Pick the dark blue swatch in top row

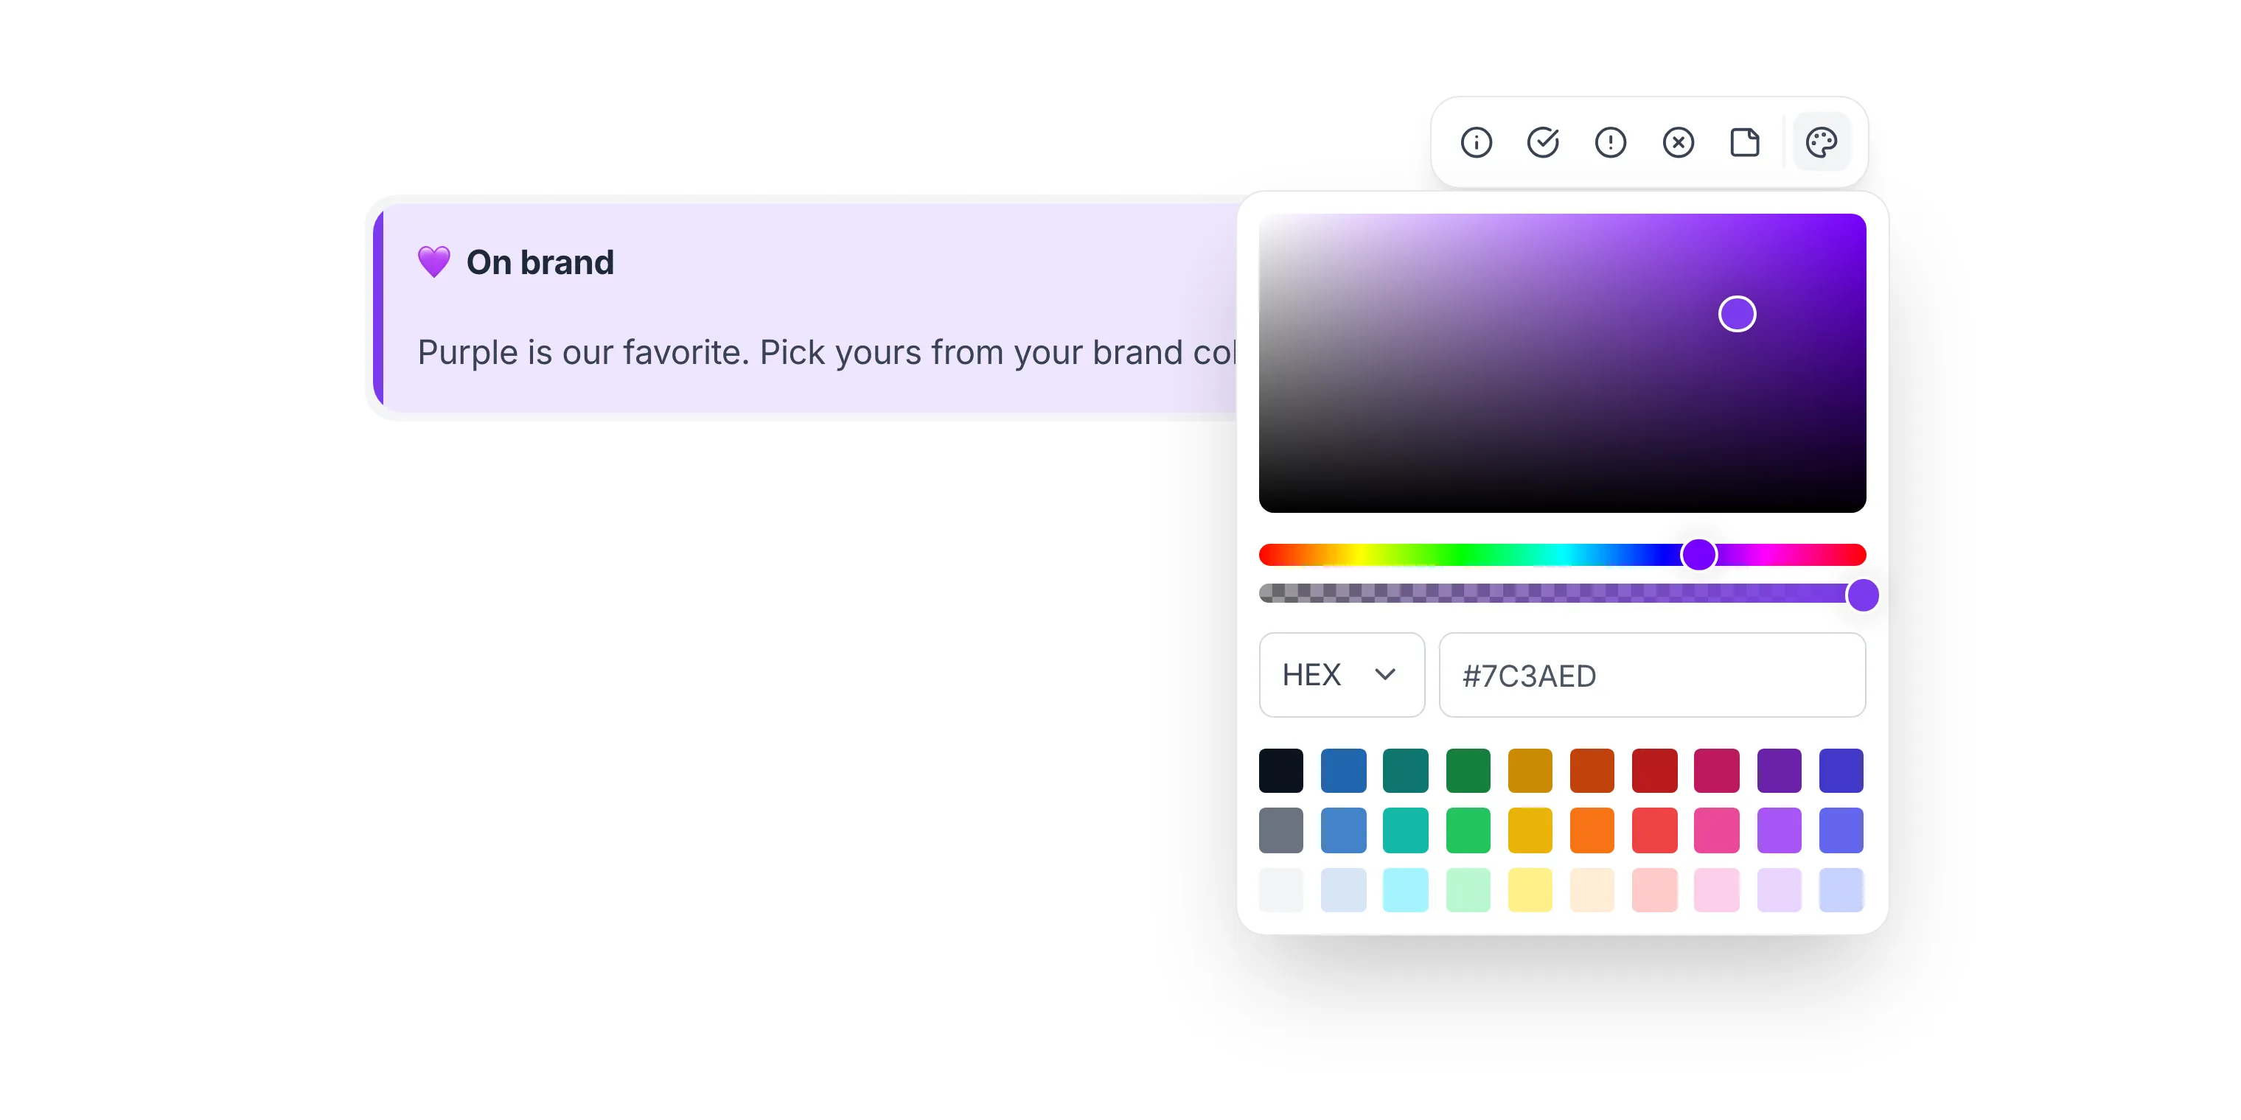pyautogui.click(x=1343, y=771)
